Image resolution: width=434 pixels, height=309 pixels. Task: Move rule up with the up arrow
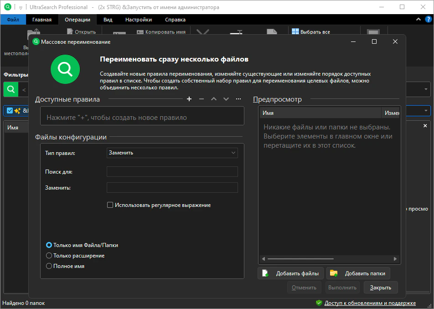click(214, 99)
